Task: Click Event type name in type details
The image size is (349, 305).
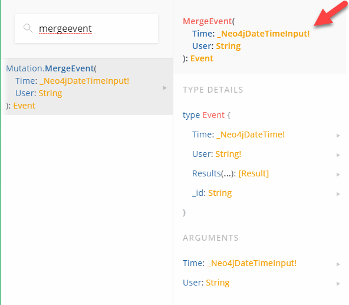Action: [213, 115]
